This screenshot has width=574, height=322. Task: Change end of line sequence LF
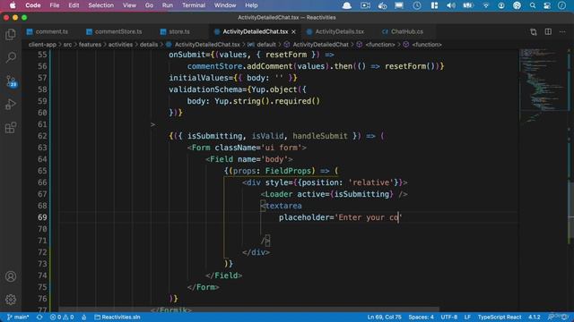467,317
